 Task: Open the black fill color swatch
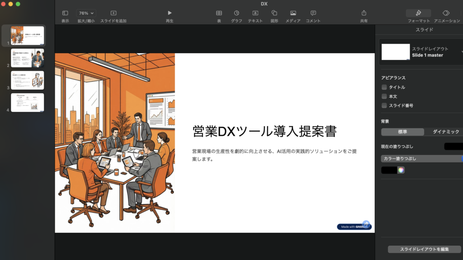pos(389,170)
